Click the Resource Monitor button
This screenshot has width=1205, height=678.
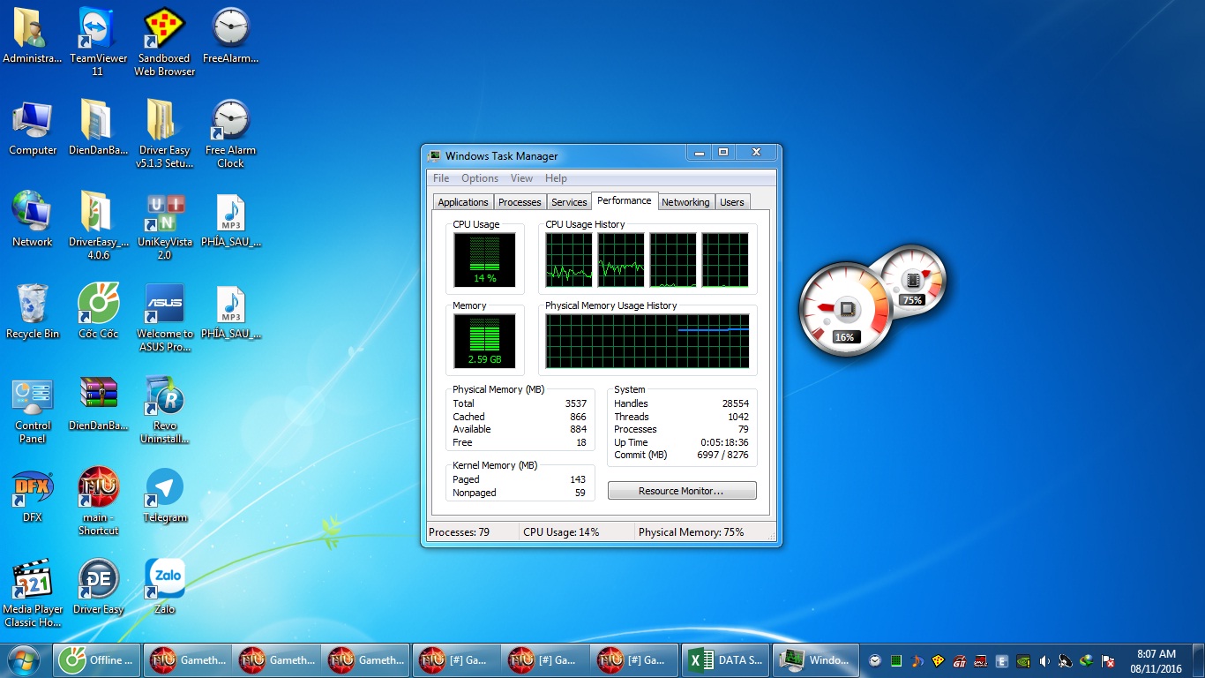(681, 491)
